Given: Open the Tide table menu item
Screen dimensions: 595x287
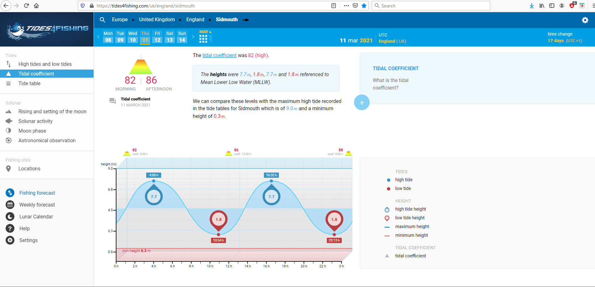Looking at the screenshot, I should tap(29, 83).
